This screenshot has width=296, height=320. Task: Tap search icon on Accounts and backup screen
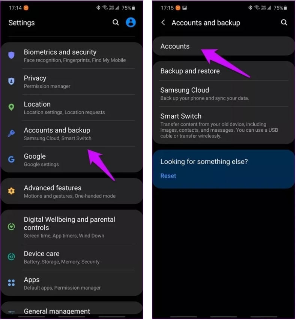click(284, 22)
